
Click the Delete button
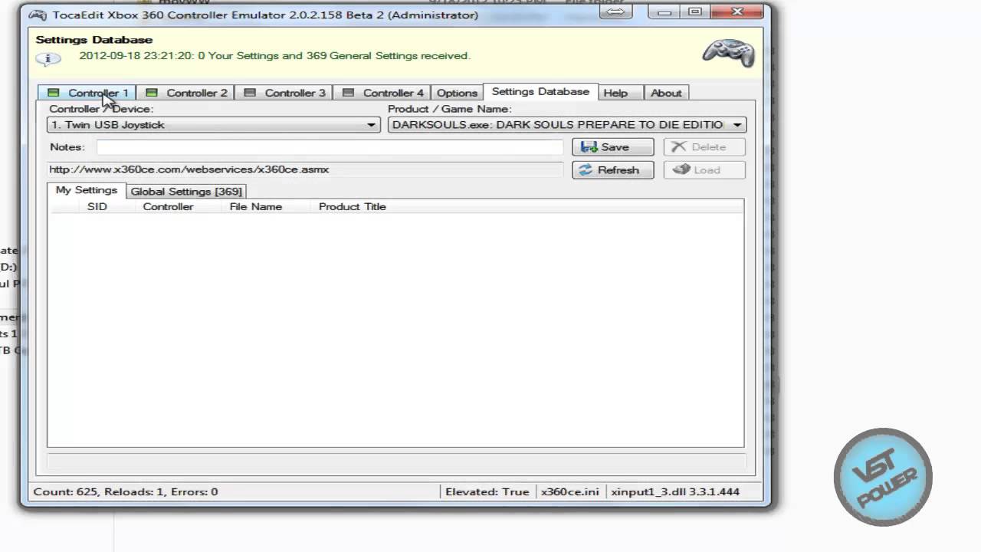pos(704,147)
